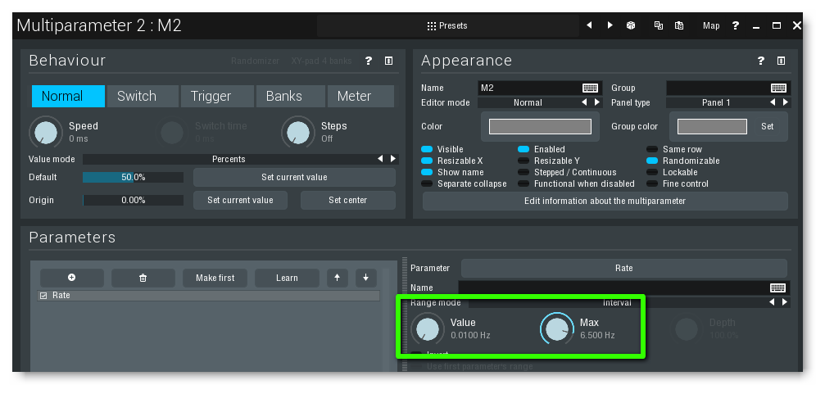This screenshot has height=394, width=825.
Task: Toggle the Resizable X option
Action: (427, 161)
